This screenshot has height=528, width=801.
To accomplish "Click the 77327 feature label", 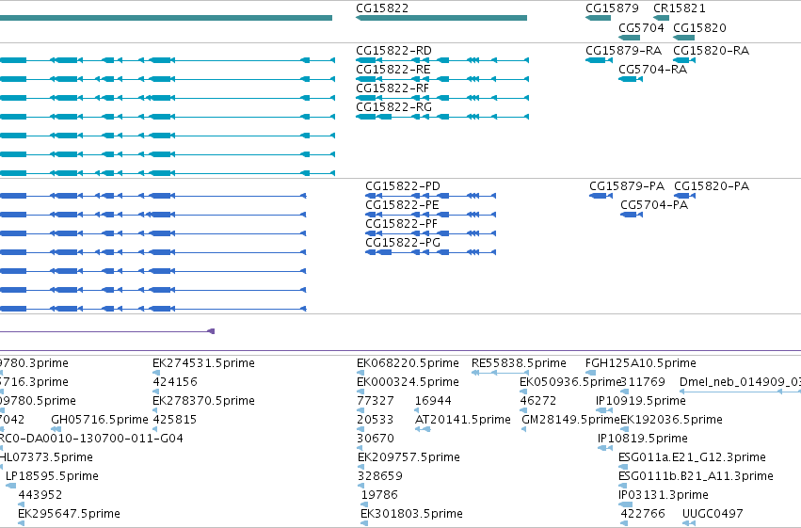I will pos(376,401).
